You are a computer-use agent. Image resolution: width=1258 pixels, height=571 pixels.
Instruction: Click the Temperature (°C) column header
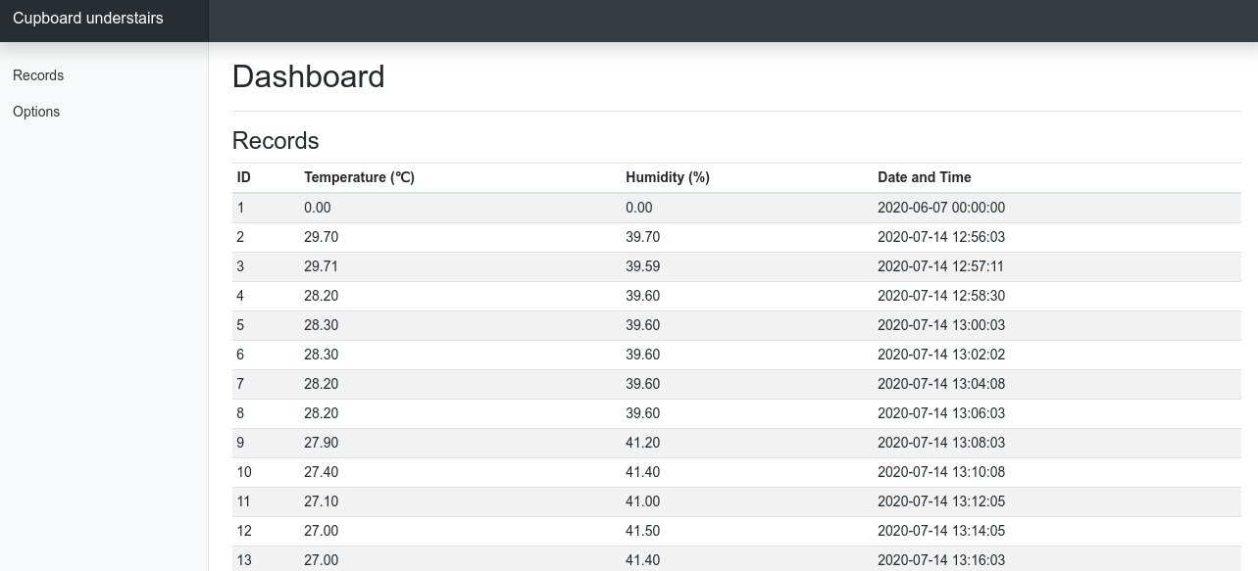point(359,177)
